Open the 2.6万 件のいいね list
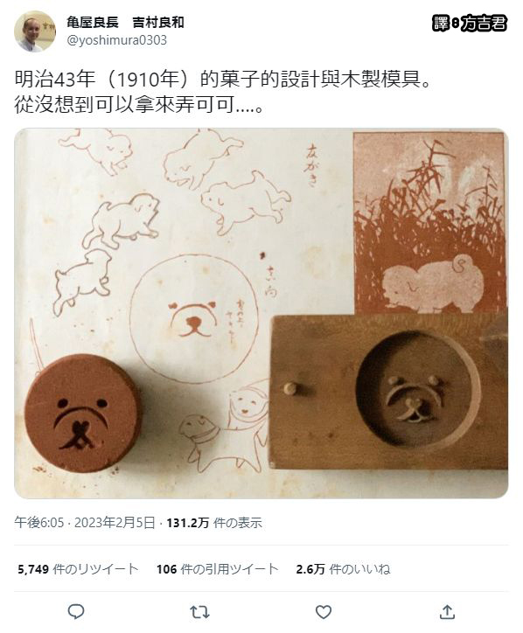 click(x=343, y=569)
